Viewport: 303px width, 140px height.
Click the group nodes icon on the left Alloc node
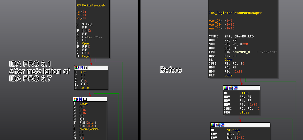(x=86, y=68)
